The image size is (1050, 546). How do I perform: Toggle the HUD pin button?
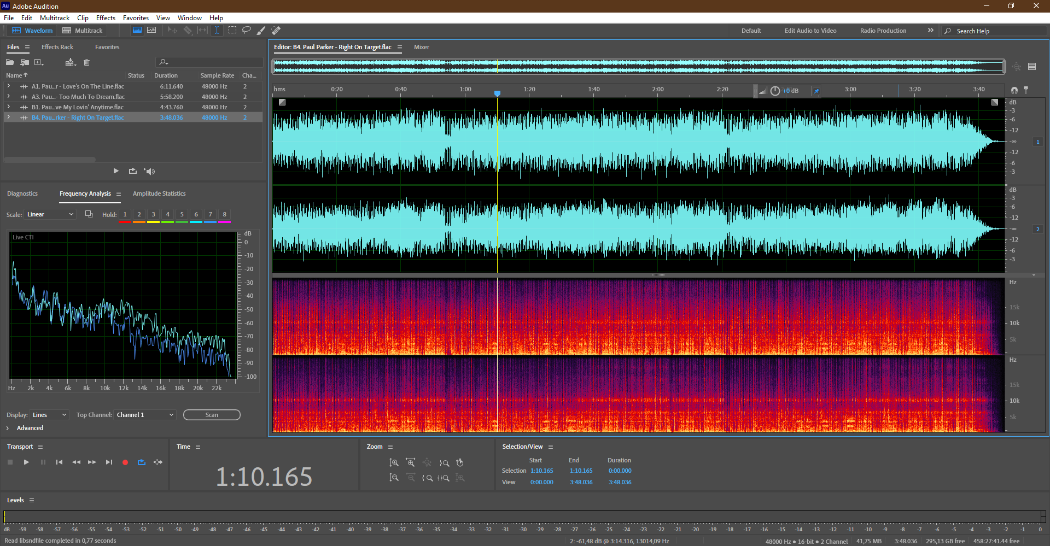[816, 91]
